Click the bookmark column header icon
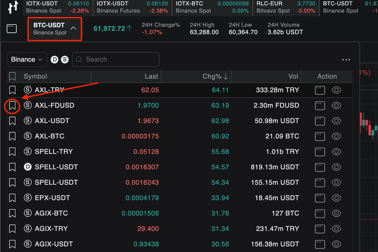The height and width of the screenshot is (252, 378). coord(12,76)
